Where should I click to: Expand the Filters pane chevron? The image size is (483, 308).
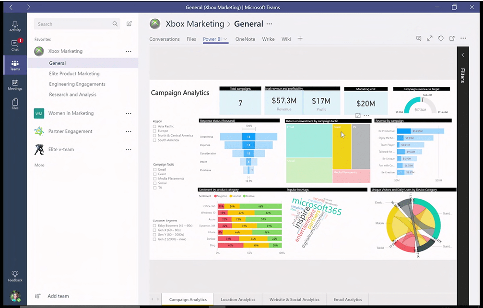(463, 55)
